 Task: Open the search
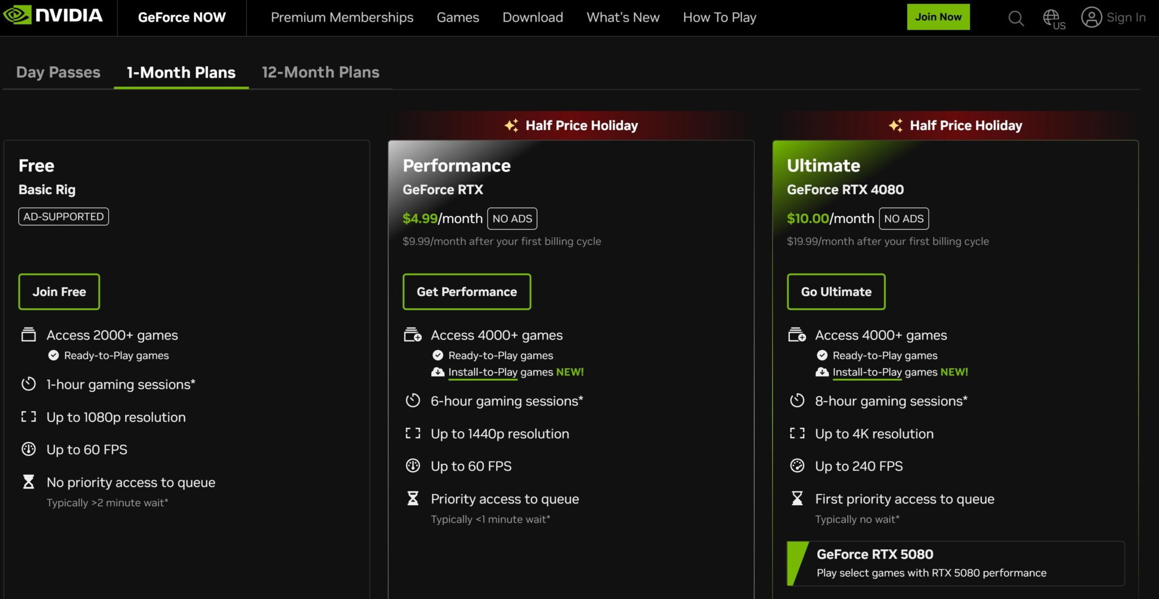1016,18
